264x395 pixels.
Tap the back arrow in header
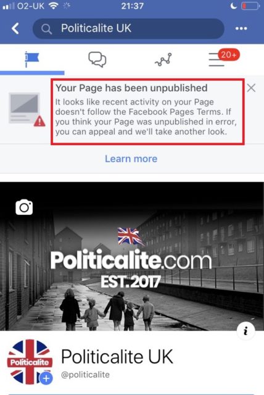click(x=15, y=28)
